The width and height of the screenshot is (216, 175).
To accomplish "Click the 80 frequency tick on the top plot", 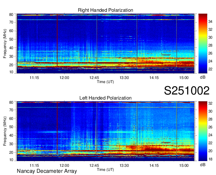I will click(x=11, y=15).
